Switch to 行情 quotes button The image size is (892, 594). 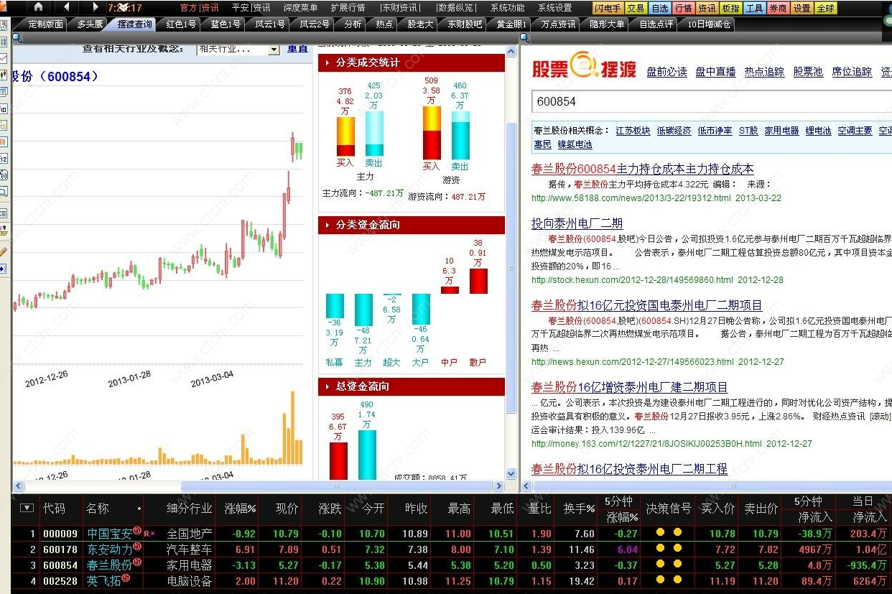coord(683,8)
